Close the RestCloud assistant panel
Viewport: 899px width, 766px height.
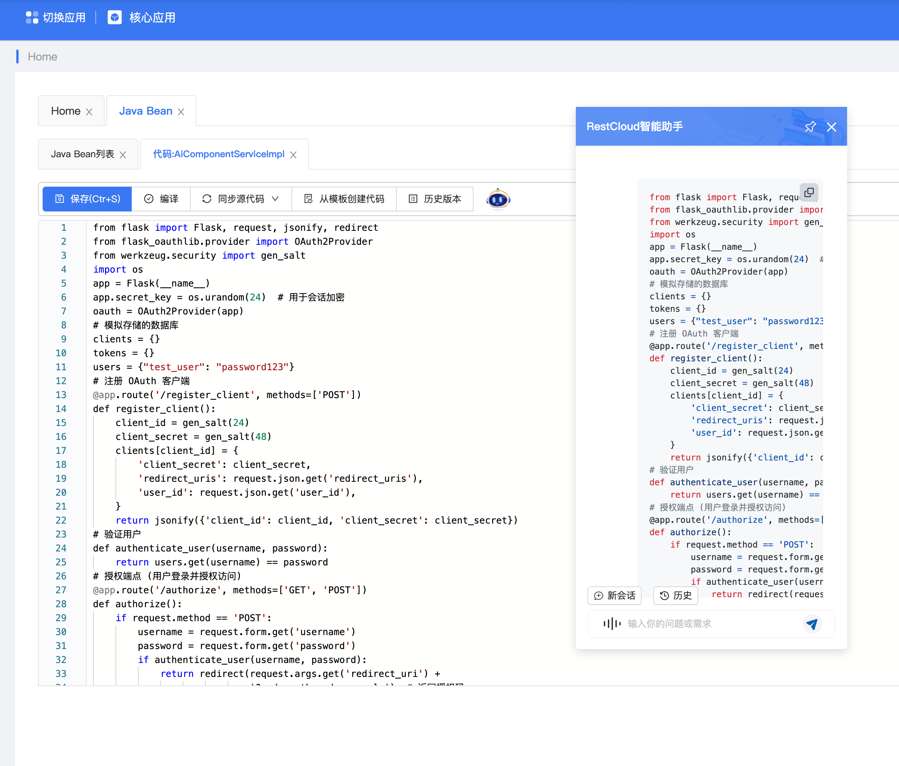click(x=831, y=127)
